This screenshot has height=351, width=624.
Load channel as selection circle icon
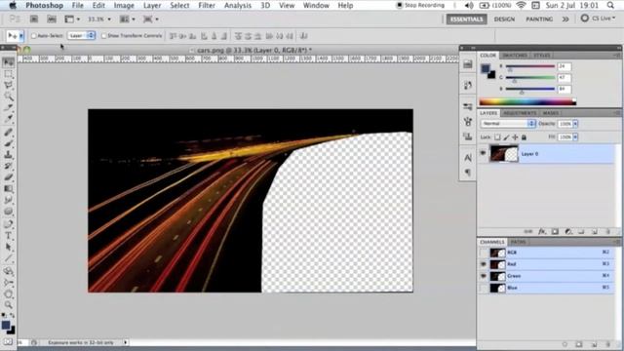(x=565, y=344)
